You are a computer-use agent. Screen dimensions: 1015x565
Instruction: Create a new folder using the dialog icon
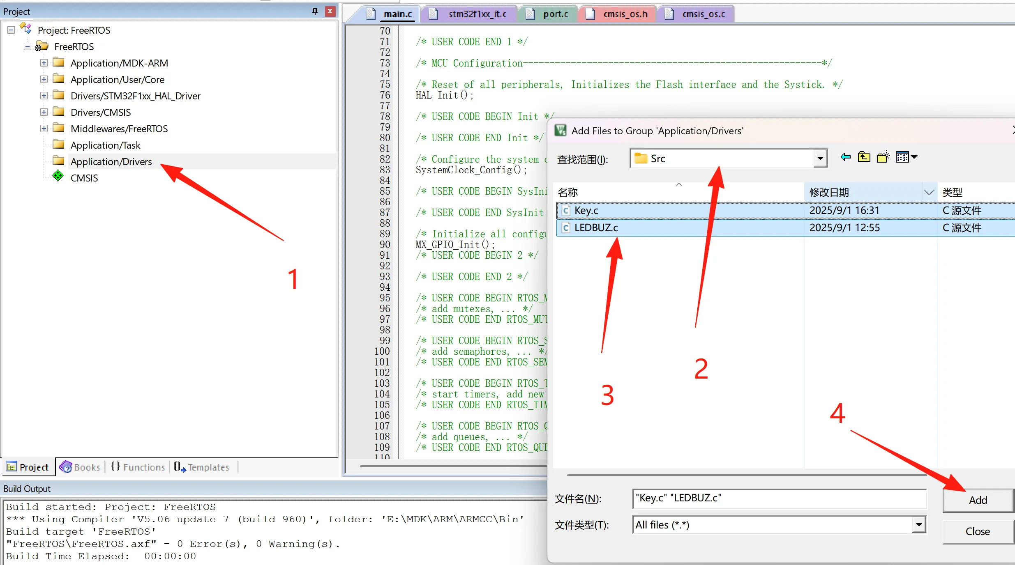pyautogui.click(x=883, y=157)
